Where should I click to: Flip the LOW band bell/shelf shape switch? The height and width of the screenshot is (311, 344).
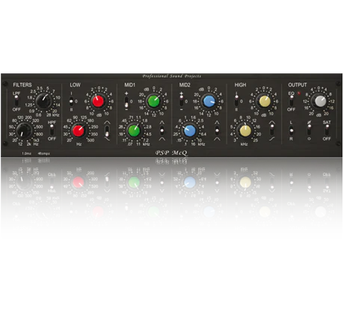(107, 131)
